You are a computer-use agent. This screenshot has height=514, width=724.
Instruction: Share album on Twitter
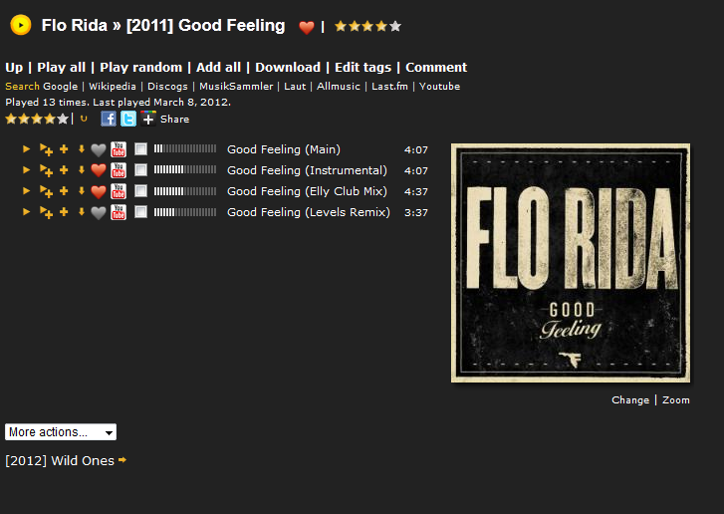(128, 119)
